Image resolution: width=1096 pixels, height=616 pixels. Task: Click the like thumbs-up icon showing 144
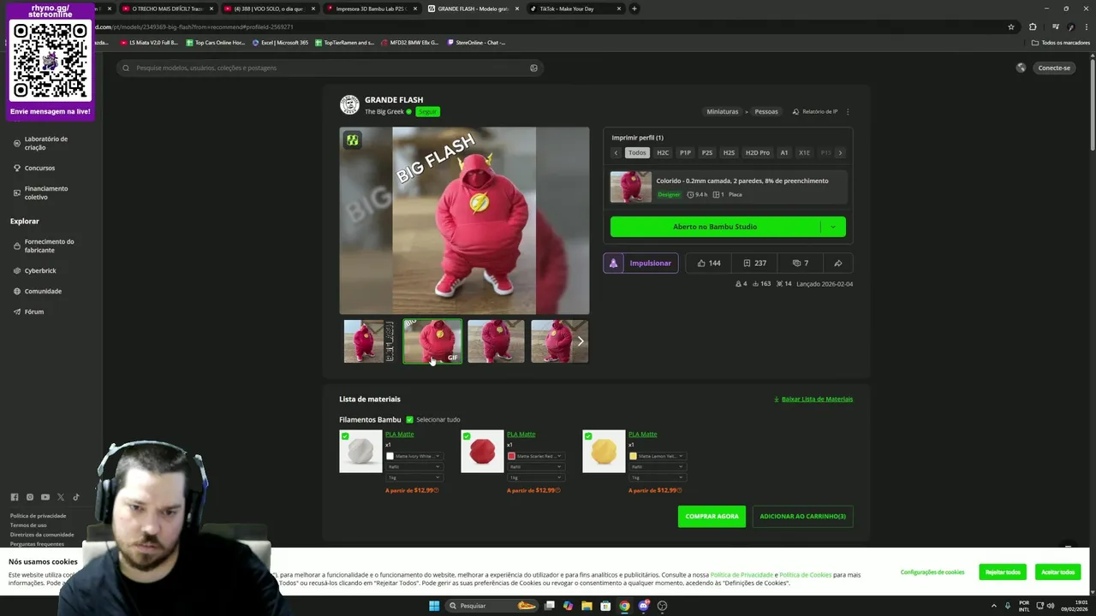(701, 263)
